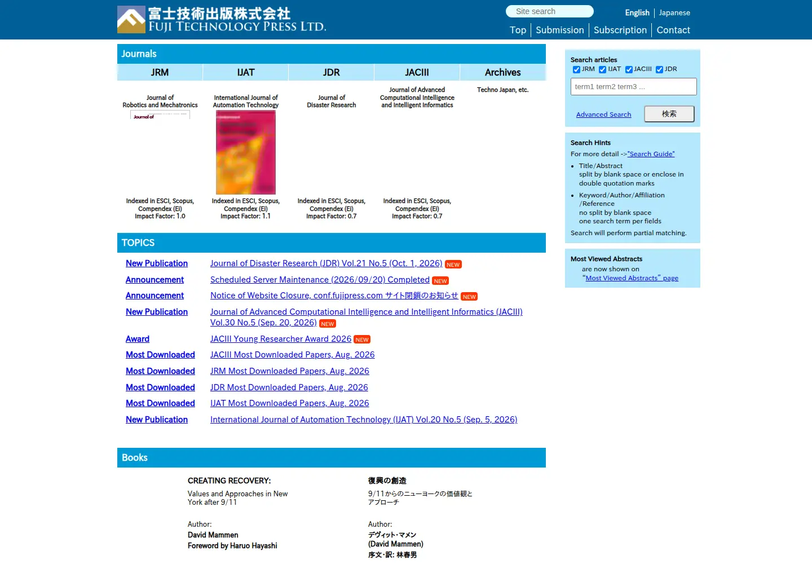The image size is (812, 564).
Task: Open the Most Viewed Abstracts page link
Action: point(632,278)
